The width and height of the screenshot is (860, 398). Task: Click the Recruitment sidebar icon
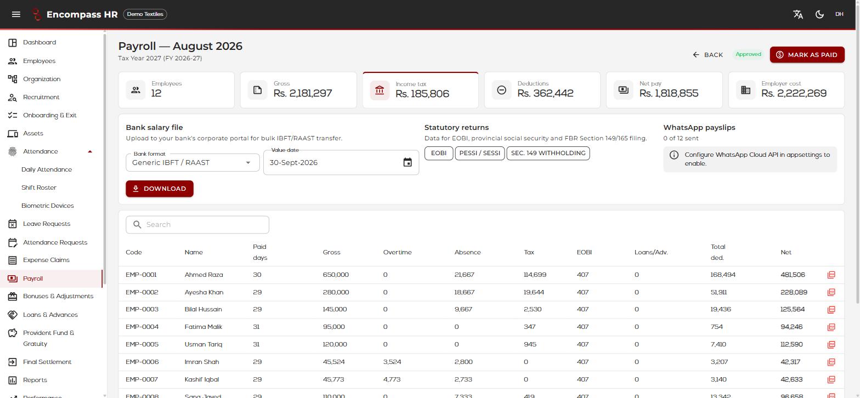tap(13, 97)
